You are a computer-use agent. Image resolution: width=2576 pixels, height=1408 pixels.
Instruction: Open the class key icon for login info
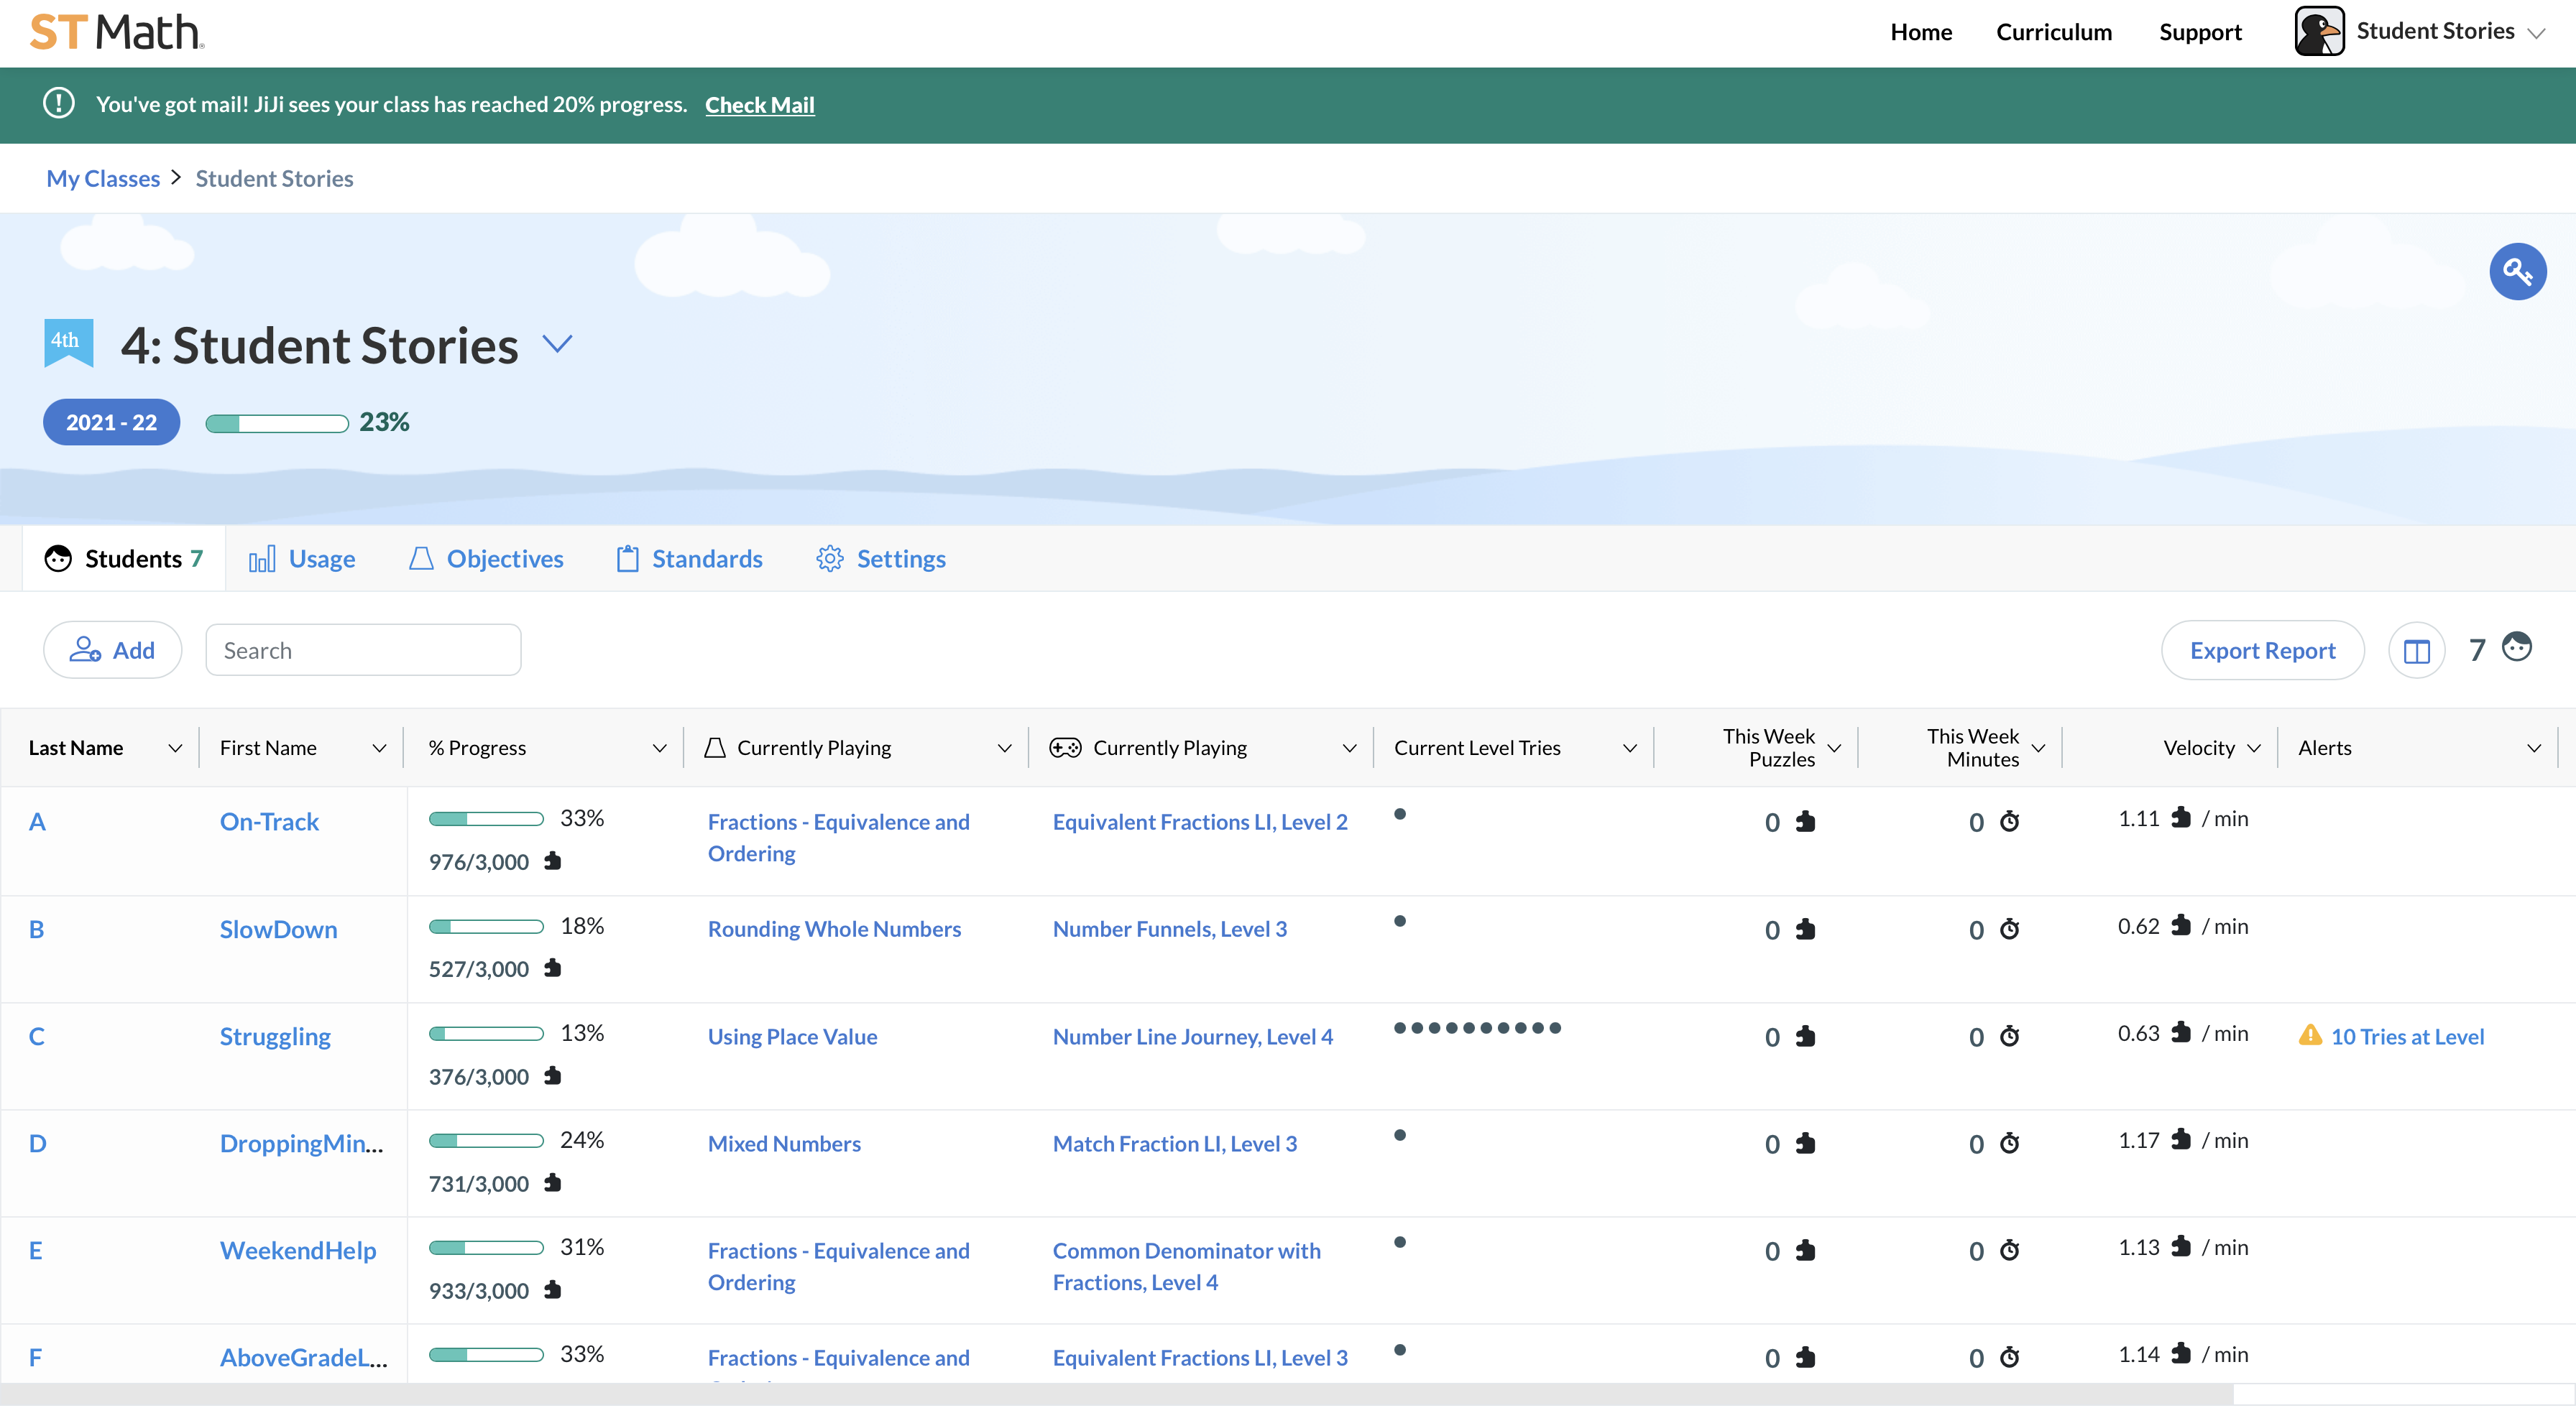(2518, 271)
